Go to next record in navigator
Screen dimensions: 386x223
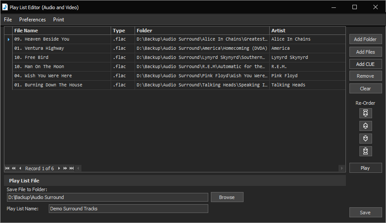(x=59, y=168)
